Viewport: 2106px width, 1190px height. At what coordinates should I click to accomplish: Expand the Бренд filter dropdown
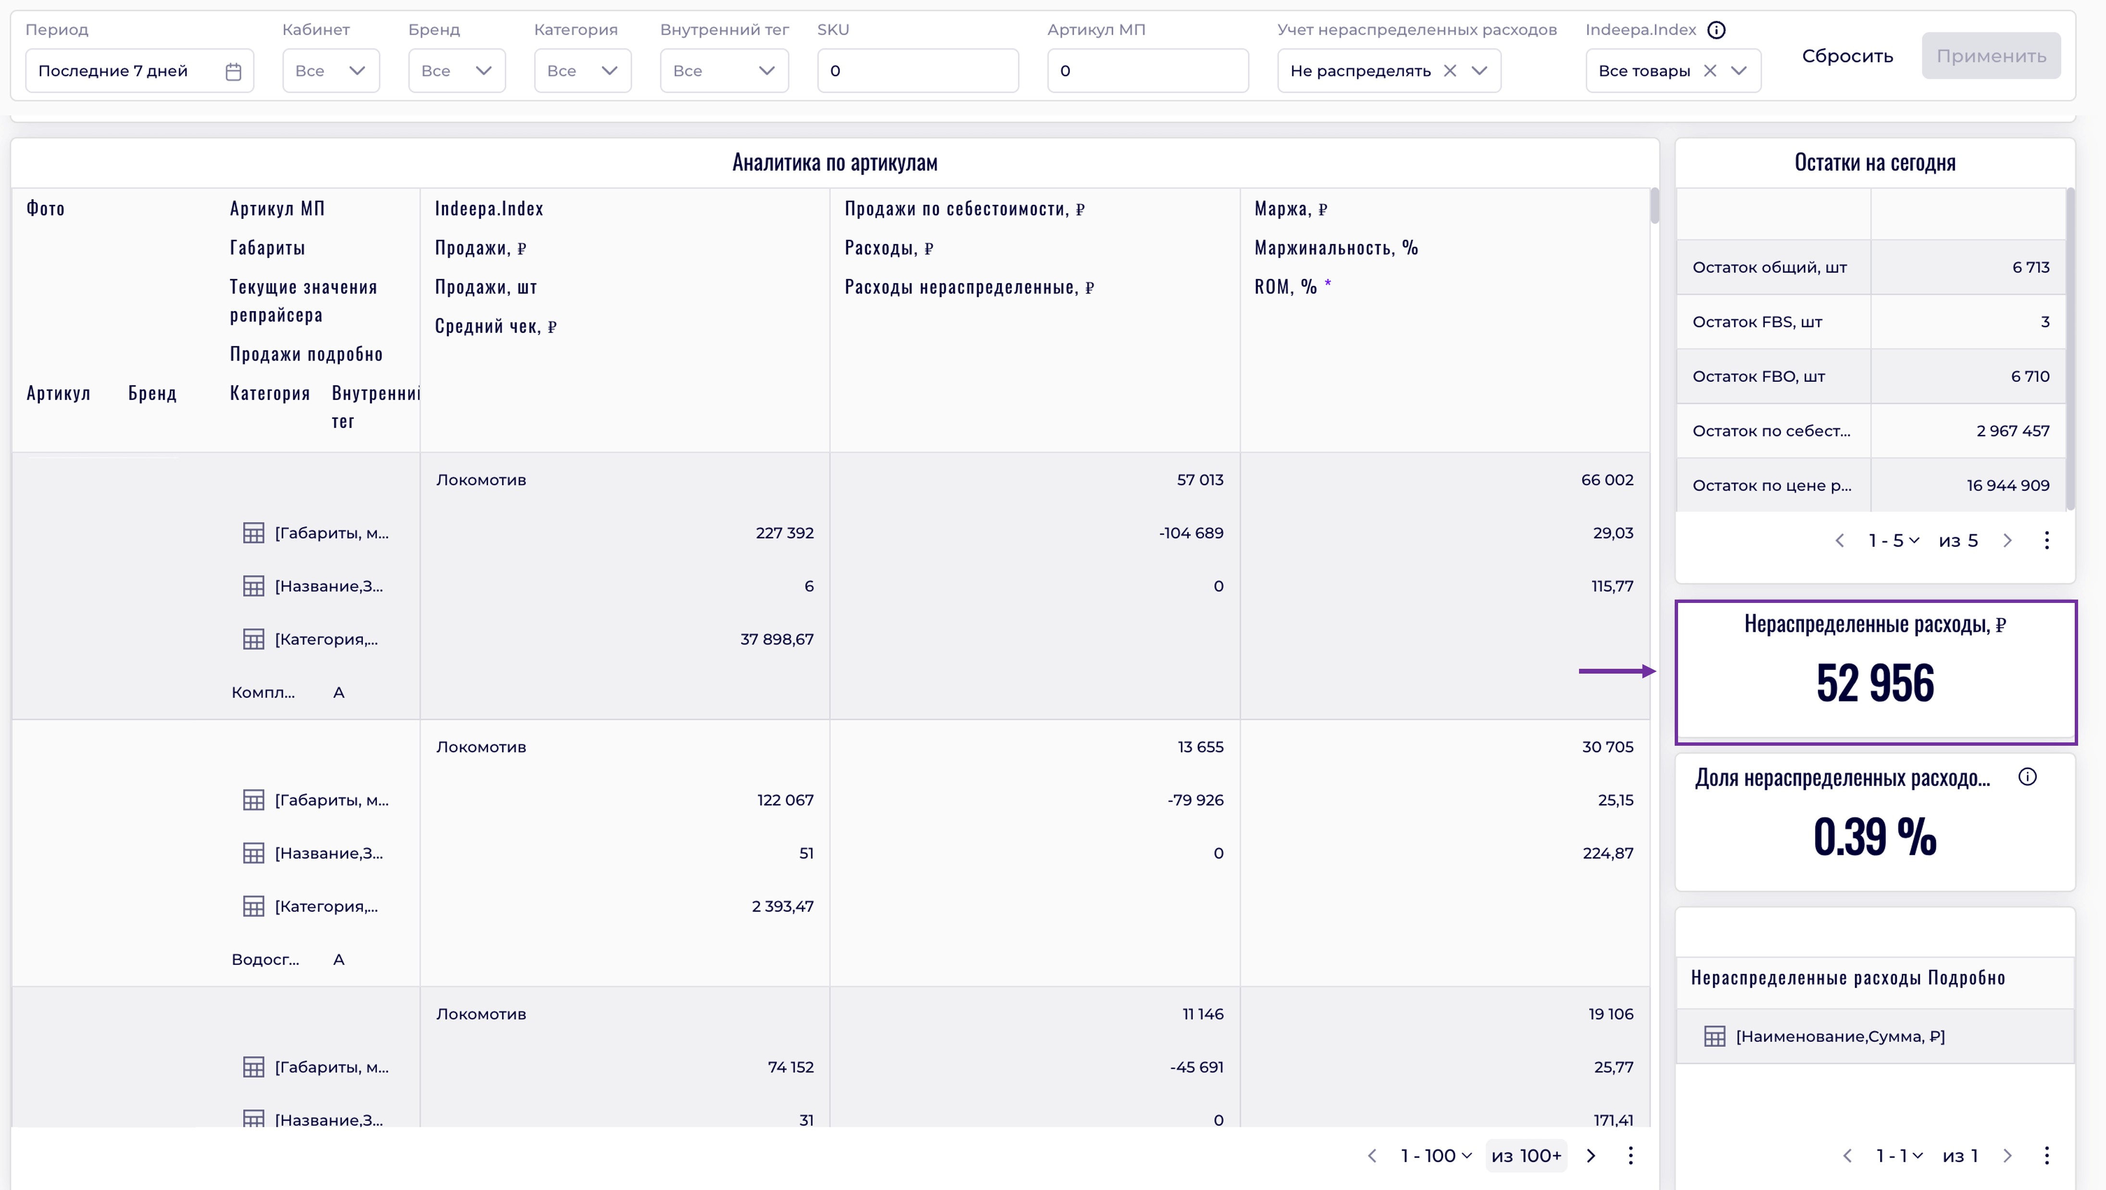(x=457, y=71)
